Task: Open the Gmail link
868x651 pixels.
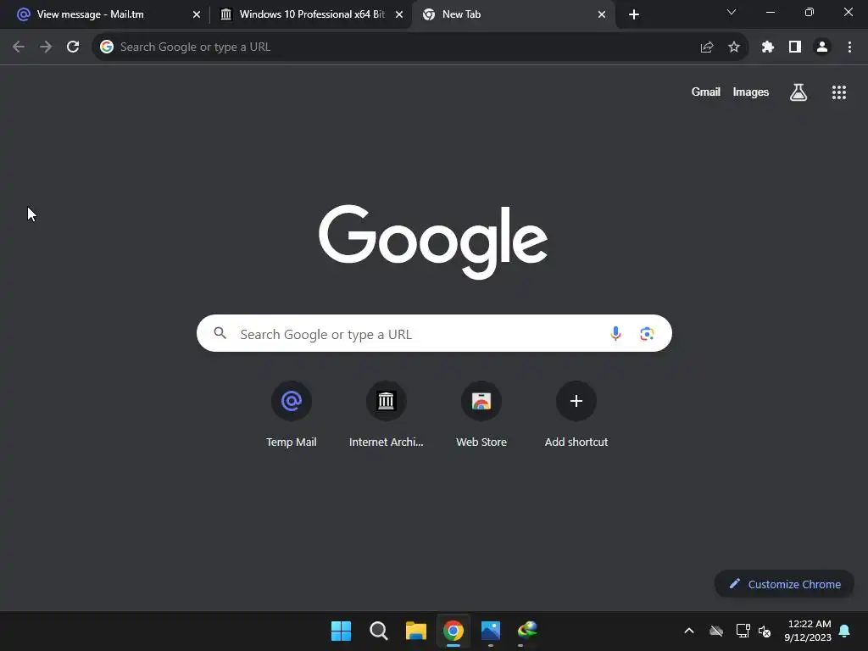Action: (x=706, y=92)
